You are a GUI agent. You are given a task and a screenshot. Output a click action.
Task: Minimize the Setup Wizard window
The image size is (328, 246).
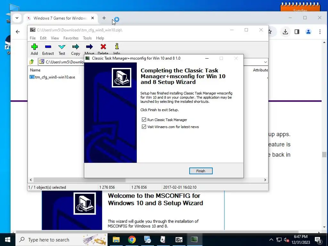click(207, 58)
